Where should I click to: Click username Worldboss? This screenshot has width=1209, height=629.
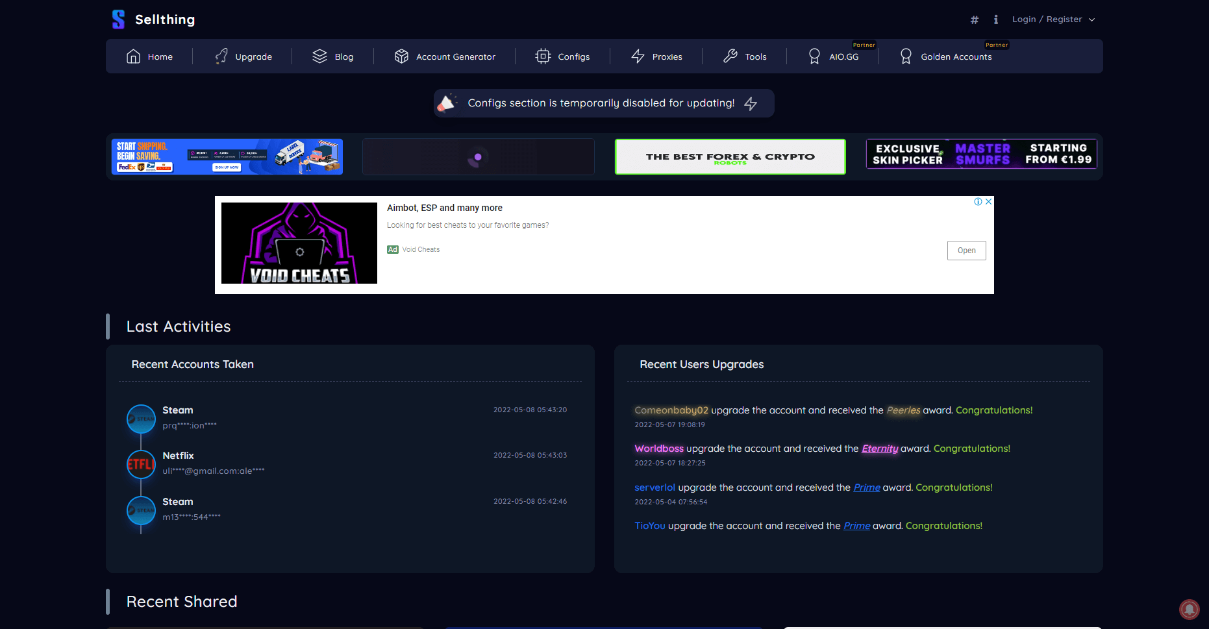click(659, 449)
